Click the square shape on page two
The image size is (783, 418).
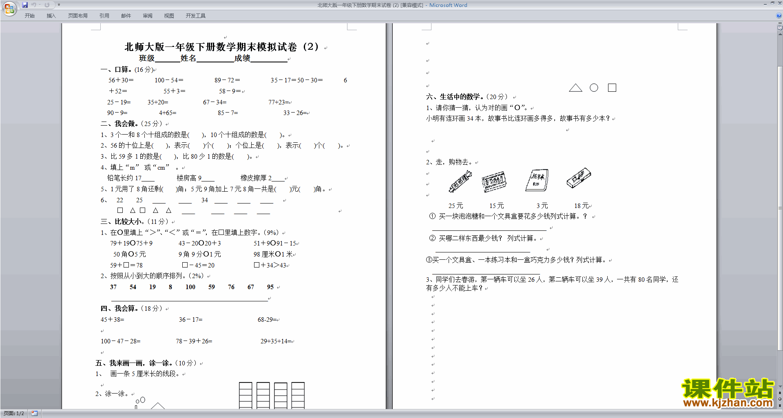612,88
